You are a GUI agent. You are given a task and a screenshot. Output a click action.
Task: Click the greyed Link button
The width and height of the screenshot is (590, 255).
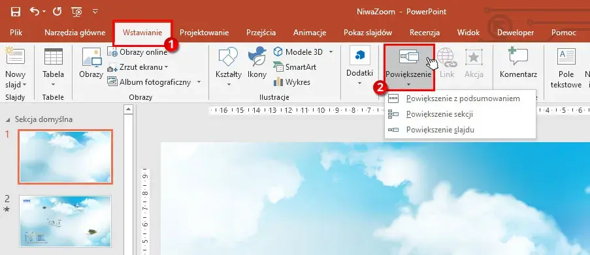point(447,63)
